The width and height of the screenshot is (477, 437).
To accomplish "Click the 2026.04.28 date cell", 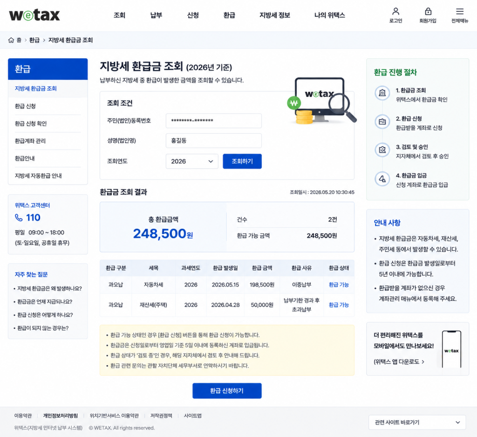I will click(x=225, y=305).
